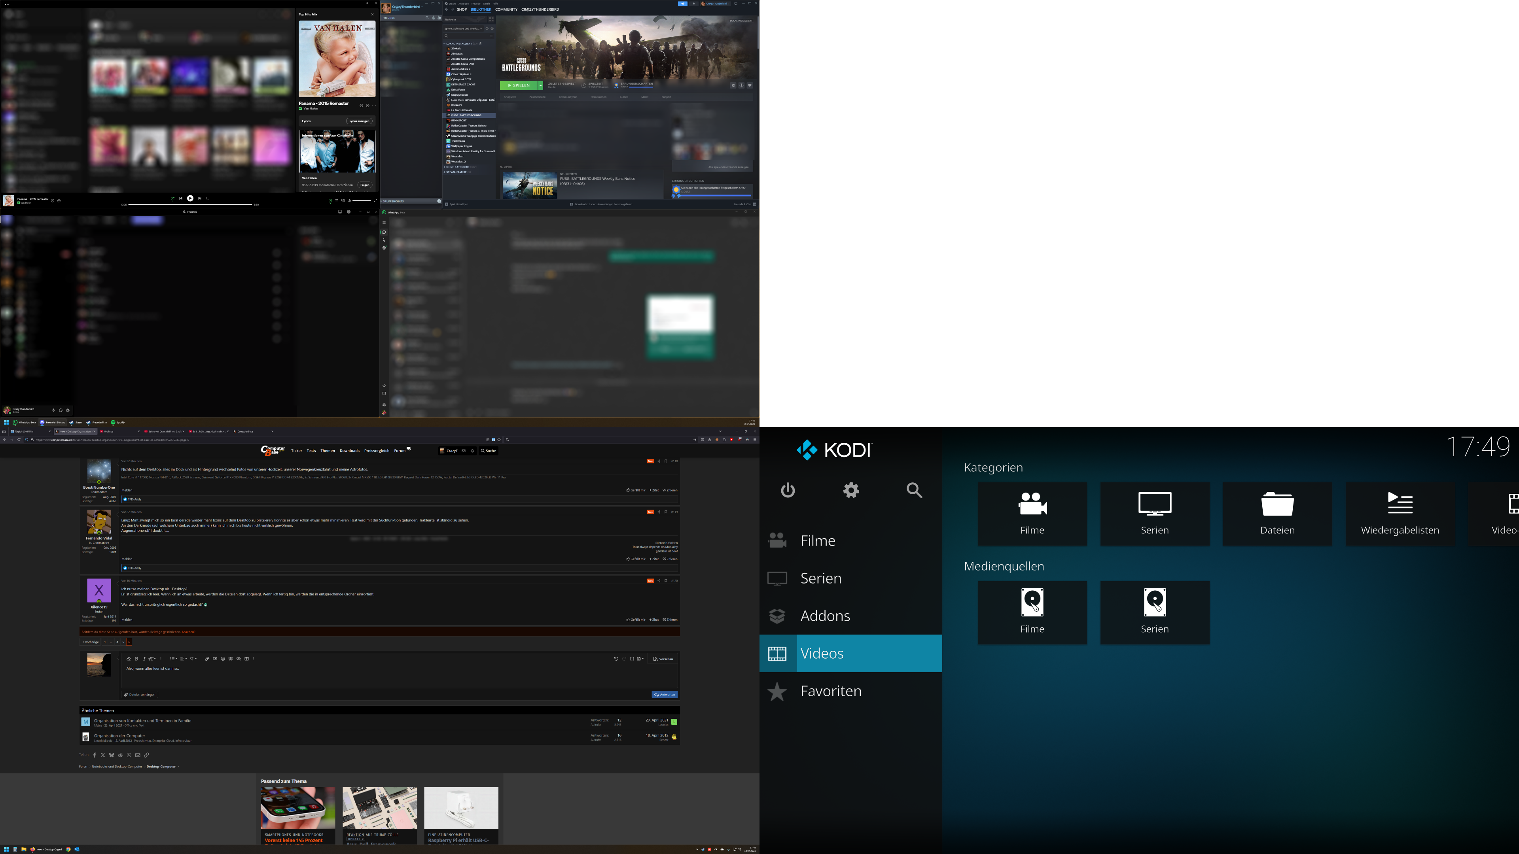Insert quote in forum reply editor
The width and height of the screenshot is (1519, 854).
(x=231, y=659)
